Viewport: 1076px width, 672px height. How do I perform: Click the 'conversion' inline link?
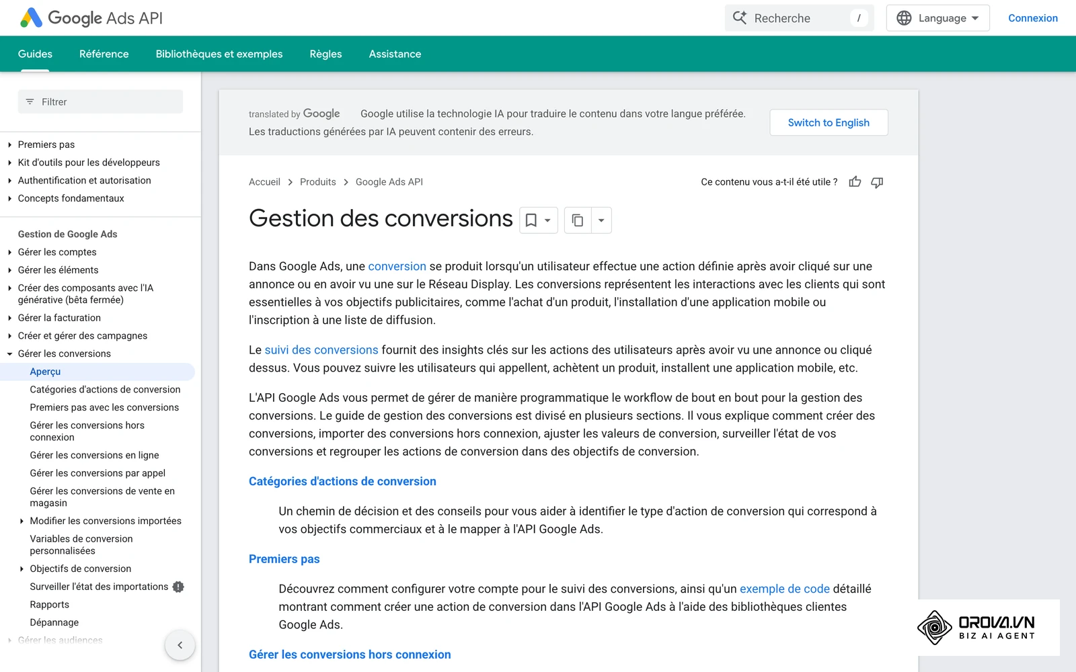coord(397,267)
